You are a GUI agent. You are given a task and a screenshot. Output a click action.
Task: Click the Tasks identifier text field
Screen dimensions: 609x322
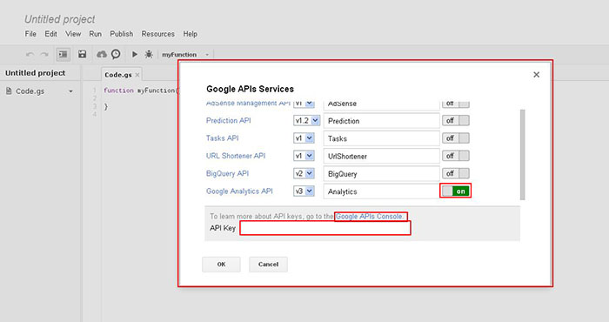point(381,138)
